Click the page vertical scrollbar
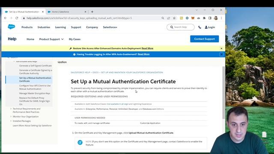The height and width of the screenshot is (154, 274). tap(223, 92)
